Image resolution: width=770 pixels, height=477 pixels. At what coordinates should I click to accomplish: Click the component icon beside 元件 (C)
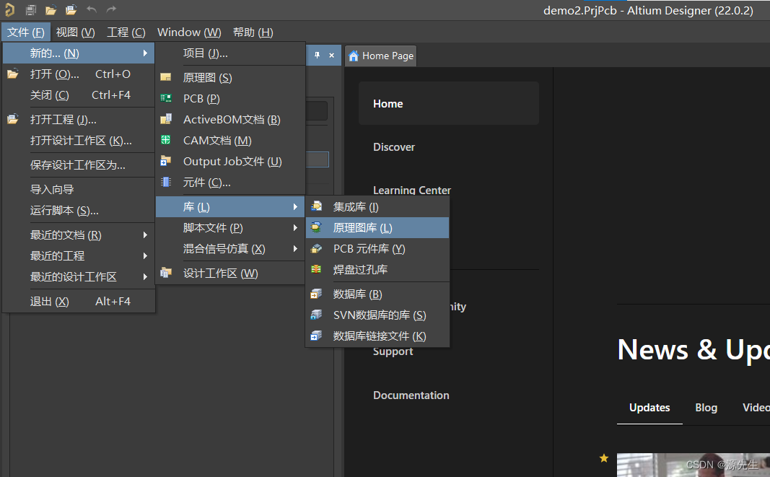click(166, 183)
